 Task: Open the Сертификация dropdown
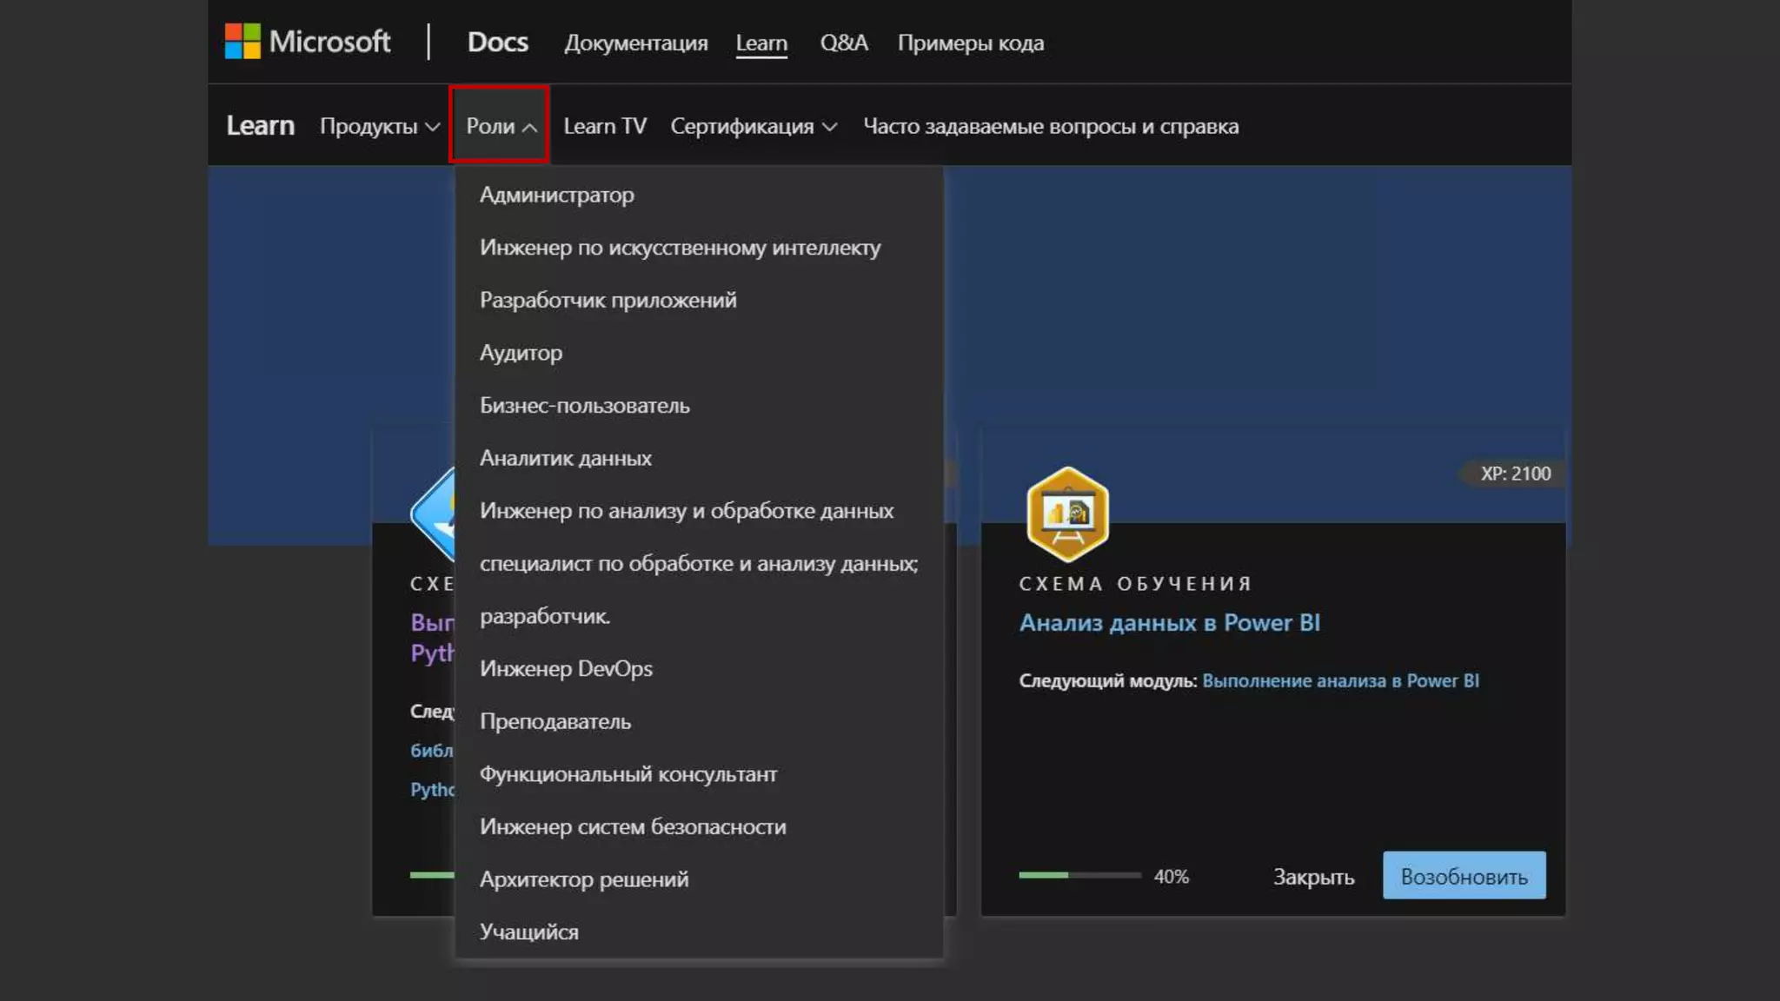[x=753, y=126]
